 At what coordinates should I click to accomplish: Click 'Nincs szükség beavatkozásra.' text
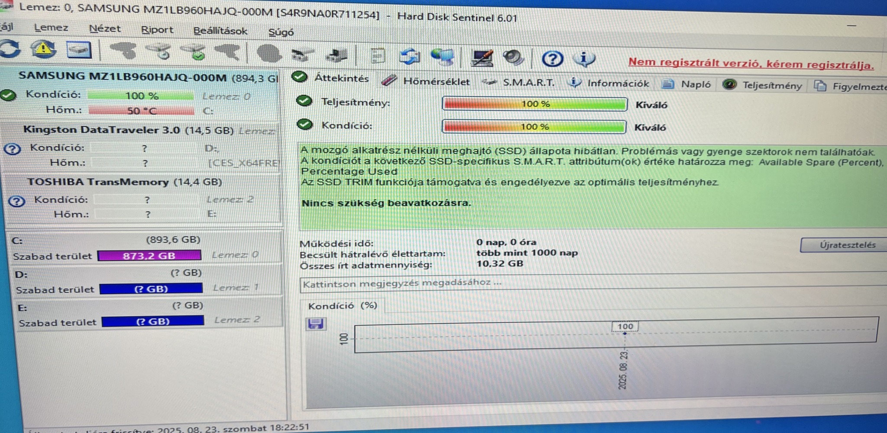point(386,203)
